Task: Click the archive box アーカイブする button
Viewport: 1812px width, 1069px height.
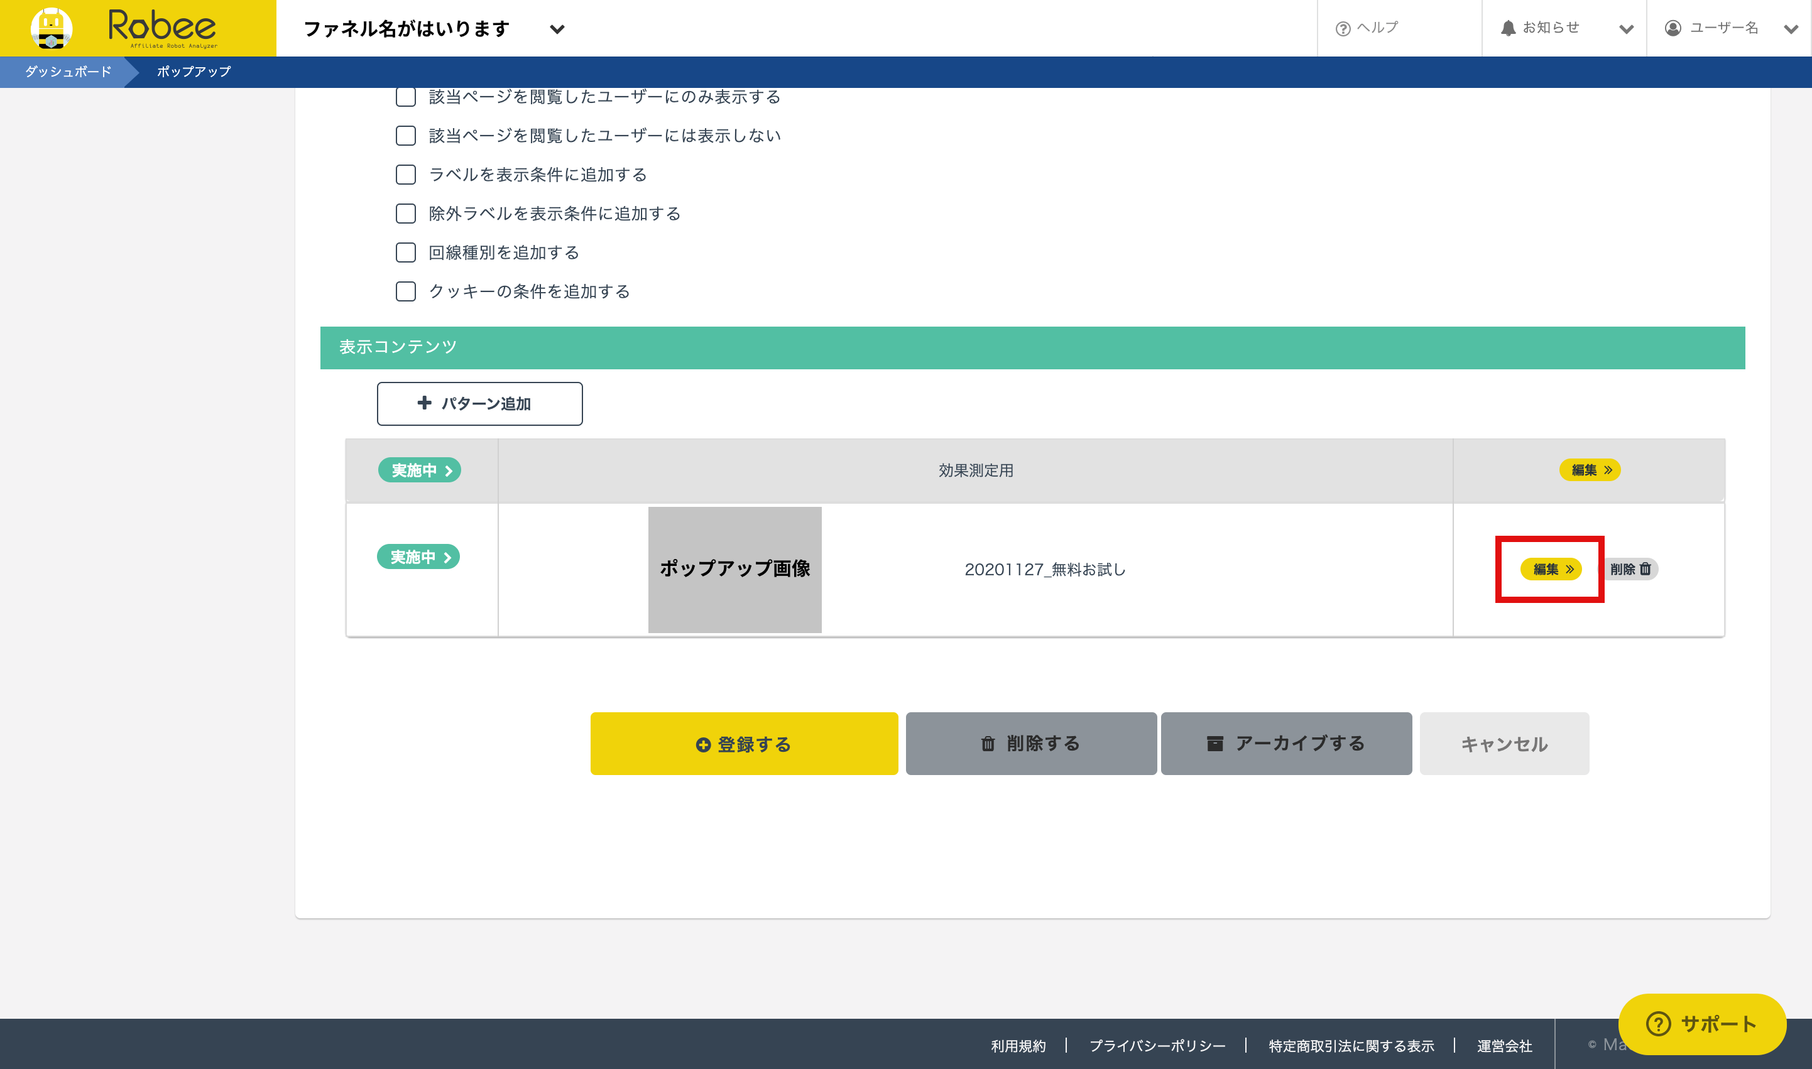Action: (x=1286, y=744)
